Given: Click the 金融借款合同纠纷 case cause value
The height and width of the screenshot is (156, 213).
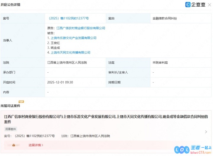Looking at the screenshot, I should tap(165, 18).
